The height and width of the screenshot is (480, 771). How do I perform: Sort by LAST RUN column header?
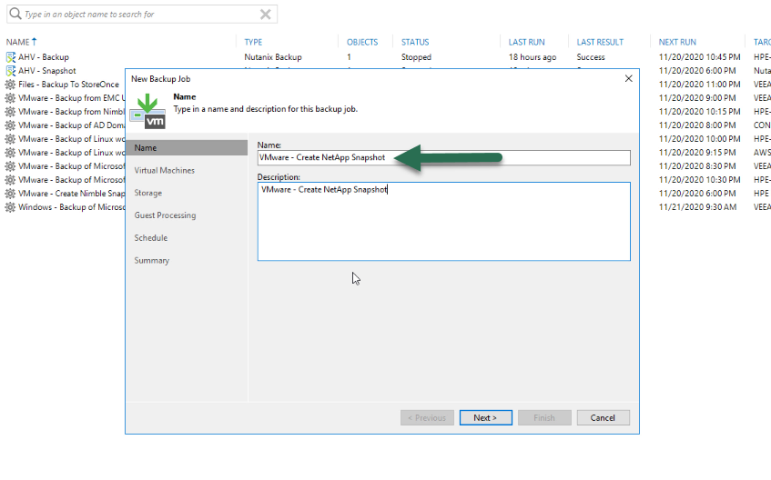(x=527, y=42)
